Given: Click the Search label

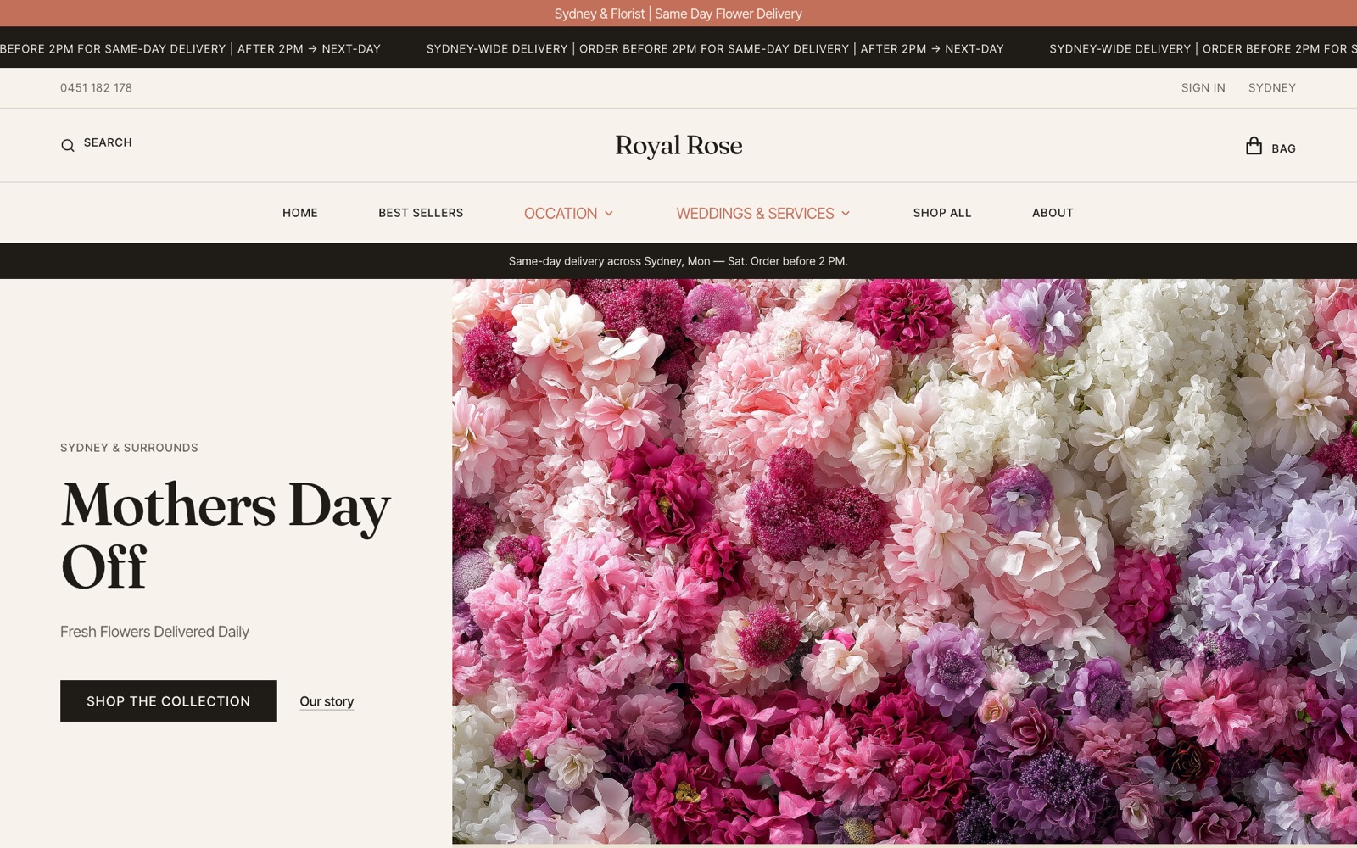Looking at the screenshot, I should [x=108, y=142].
